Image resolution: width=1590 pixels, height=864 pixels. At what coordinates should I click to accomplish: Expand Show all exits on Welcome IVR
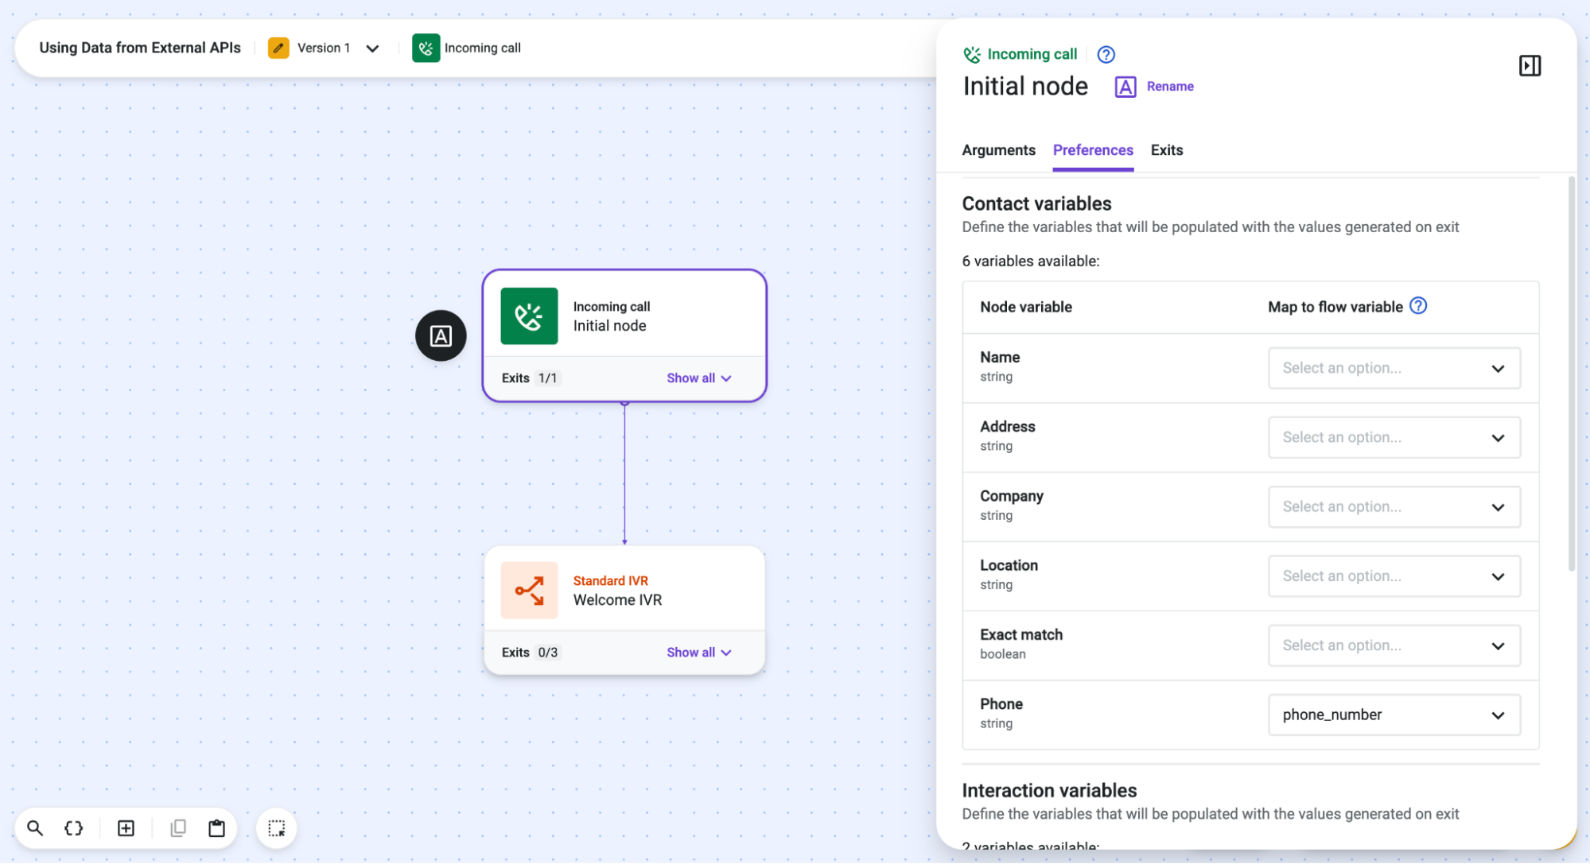[698, 653]
